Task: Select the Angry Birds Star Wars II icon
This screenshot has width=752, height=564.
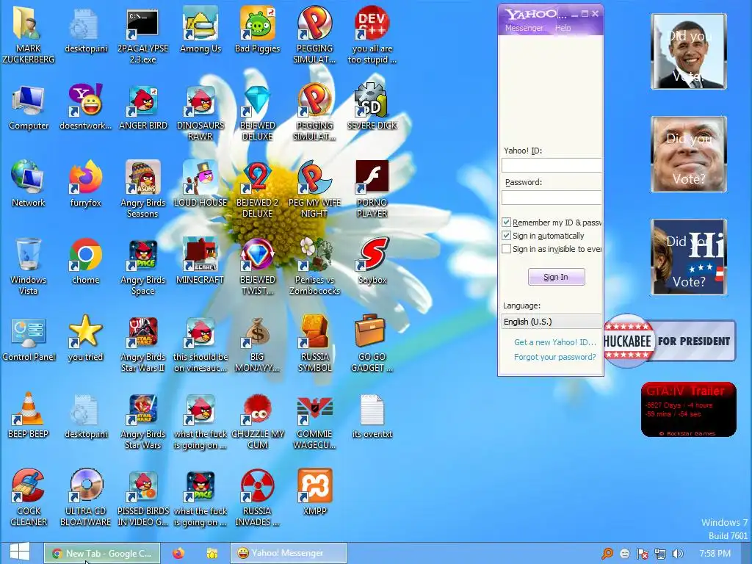Action: (142, 332)
